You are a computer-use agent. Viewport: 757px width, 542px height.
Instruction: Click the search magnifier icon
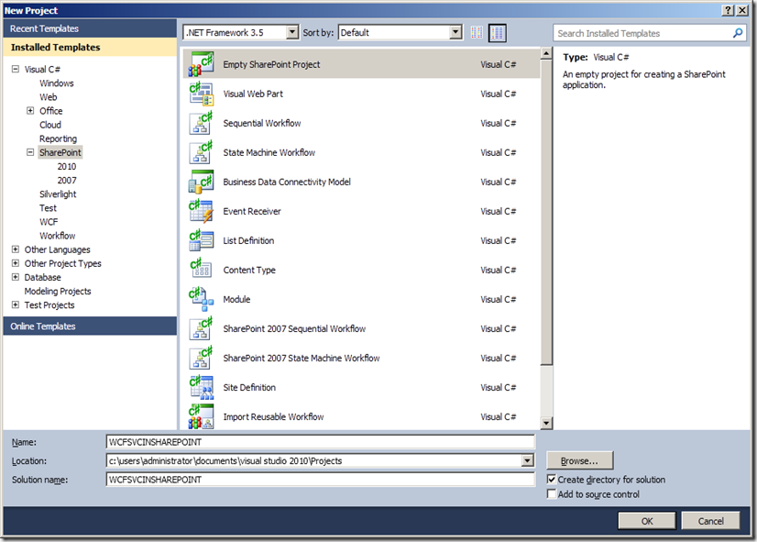pos(737,33)
